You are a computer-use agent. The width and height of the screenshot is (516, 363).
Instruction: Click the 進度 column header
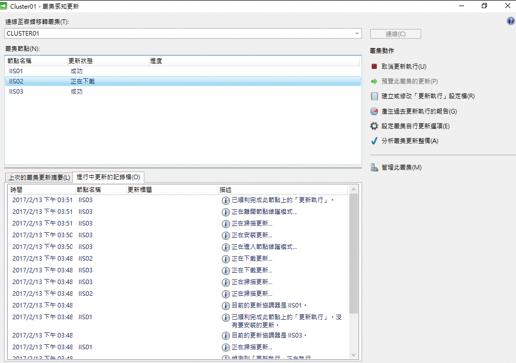click(x=254, y=61)
